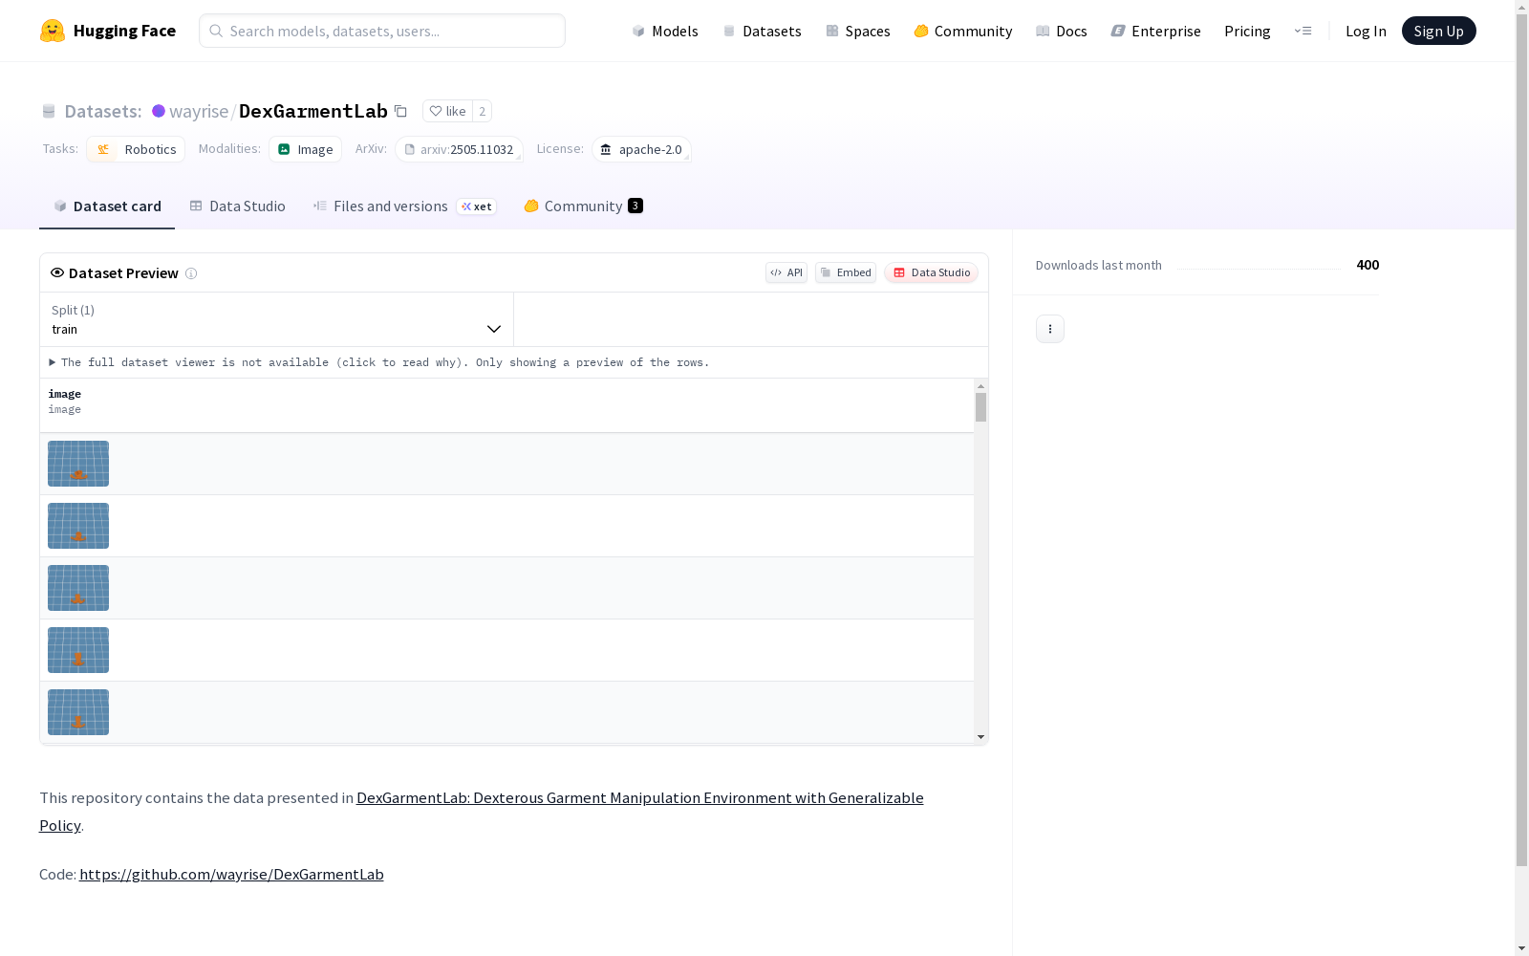Open the GitHub wayrise/DexGarmentLab code link
This screenshot has width=1529, height=956.
coord(231,874)
